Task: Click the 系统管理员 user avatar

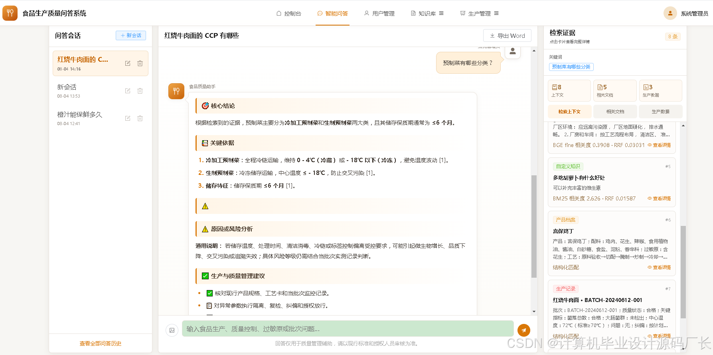Action: 670,13
